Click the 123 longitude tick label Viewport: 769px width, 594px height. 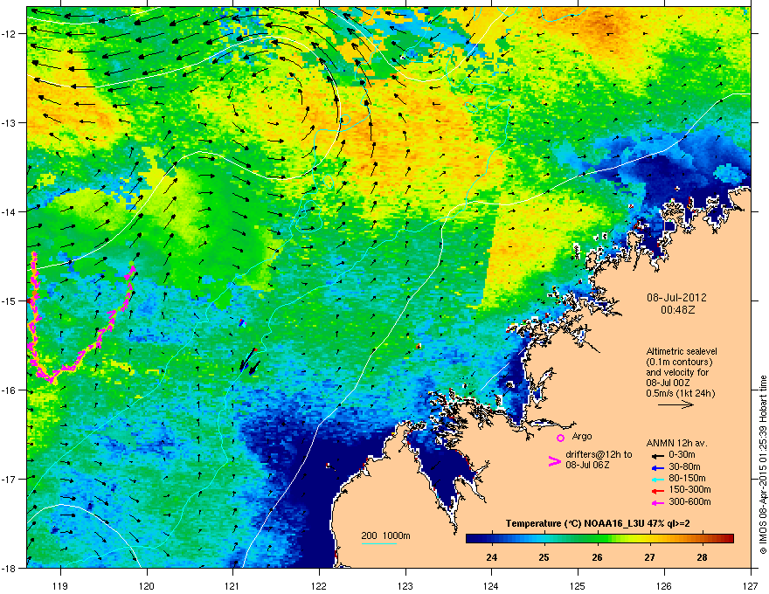coord(405,585)
